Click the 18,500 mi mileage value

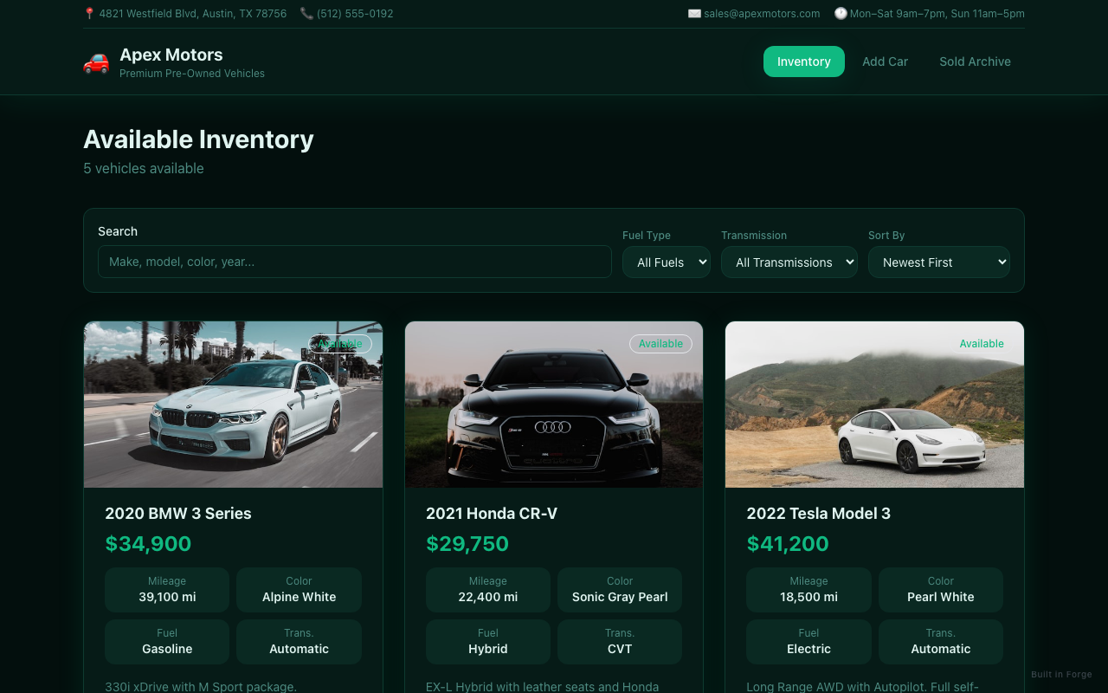click(808, 597)
